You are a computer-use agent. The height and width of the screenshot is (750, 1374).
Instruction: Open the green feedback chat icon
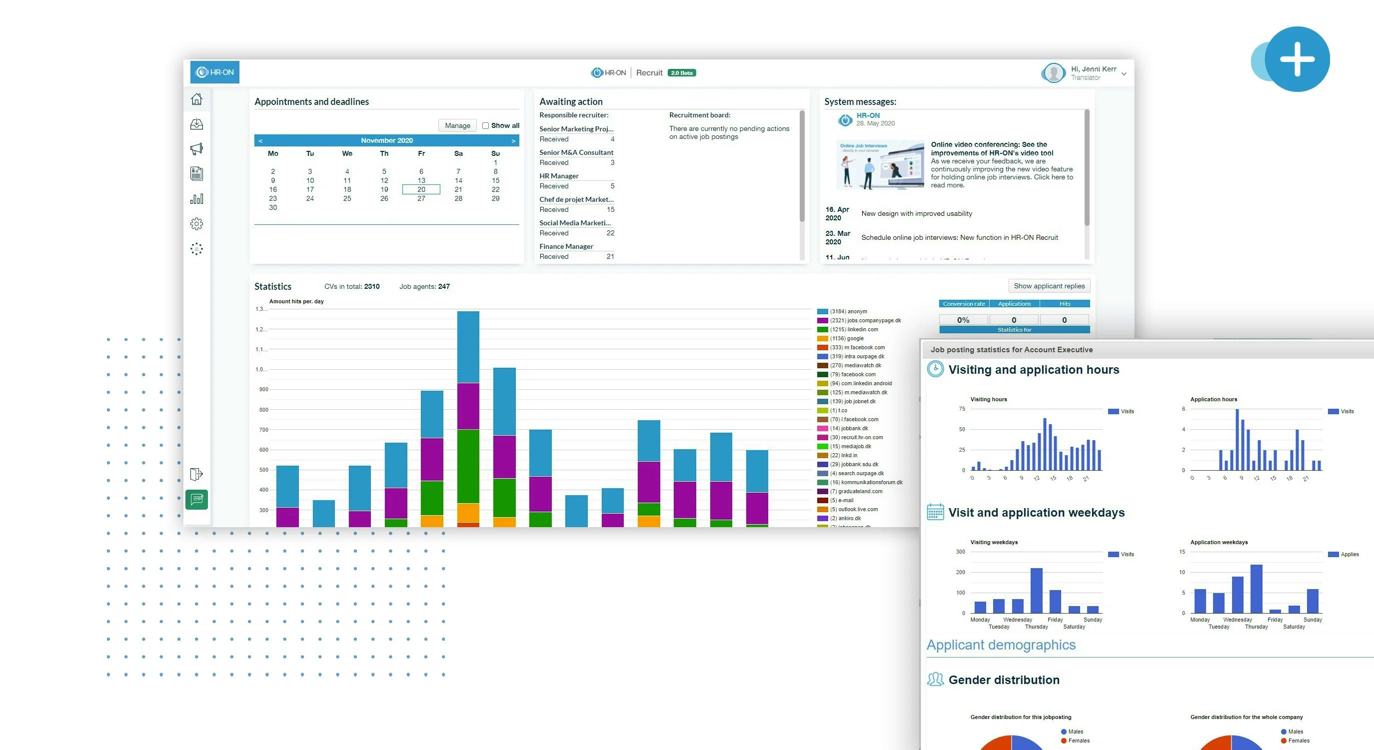[197, 500]
